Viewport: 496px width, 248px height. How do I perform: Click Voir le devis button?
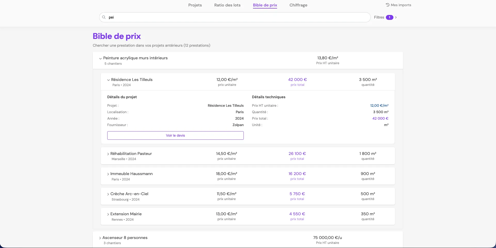(x=175, y=135)
